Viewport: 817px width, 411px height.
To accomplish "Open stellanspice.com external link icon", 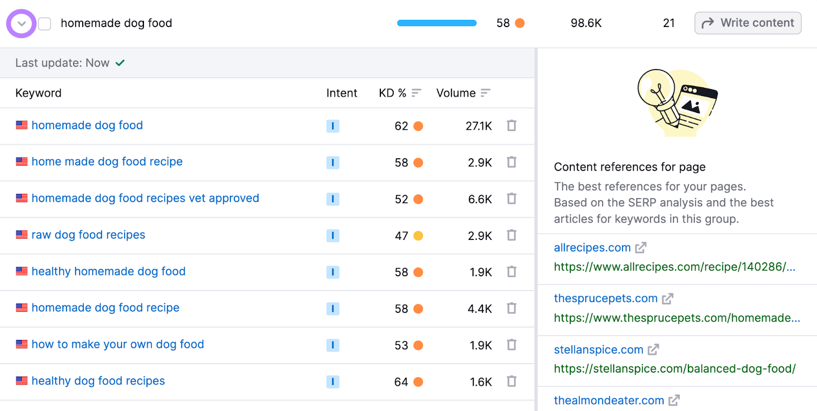I will [653, 350].
